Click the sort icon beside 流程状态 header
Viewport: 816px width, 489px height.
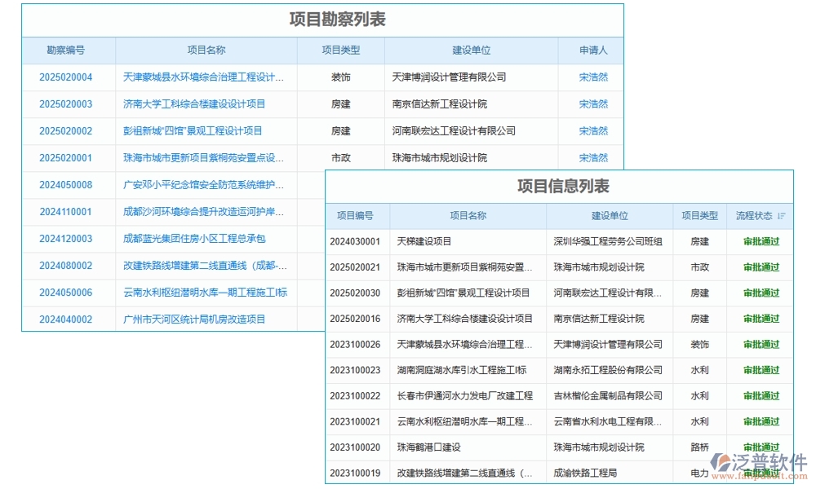782,215
